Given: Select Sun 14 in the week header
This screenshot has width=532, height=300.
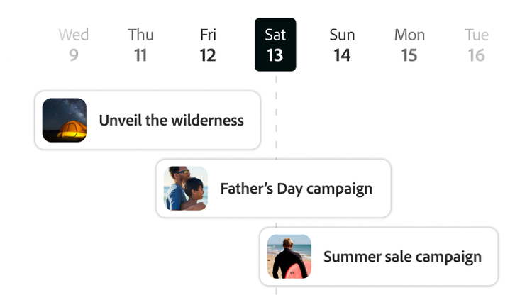Looking at the screenshot, I should pyautogui.click(x=342, y=45).
